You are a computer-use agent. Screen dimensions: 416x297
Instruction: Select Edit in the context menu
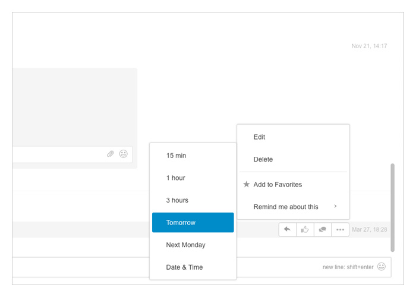[x=293, y=137]
